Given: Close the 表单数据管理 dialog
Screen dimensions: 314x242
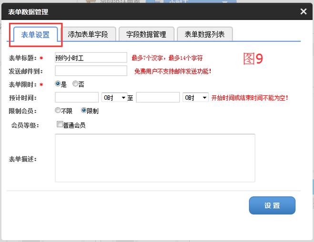Looking at the screenshot, I should pyautogui.click(x=303, y=11).
